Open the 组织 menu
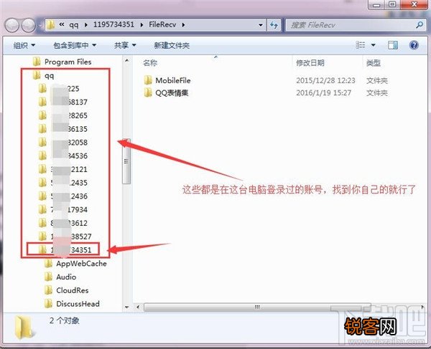Screen dimensions: 431x349 pyautogui.click(x=24, y=45)
